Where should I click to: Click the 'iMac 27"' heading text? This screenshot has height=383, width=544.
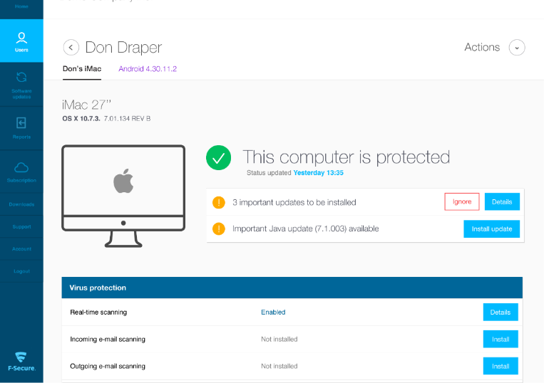[x=86, y=105]
